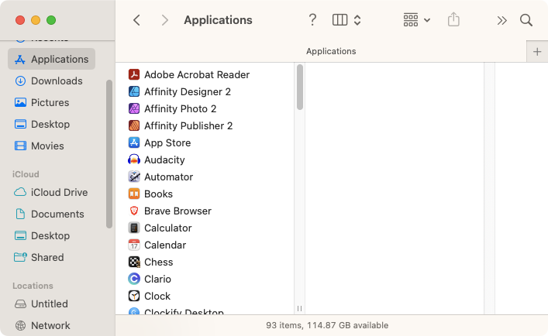Select the Applications tab label

pyautogui.click(x=331, y=51)
